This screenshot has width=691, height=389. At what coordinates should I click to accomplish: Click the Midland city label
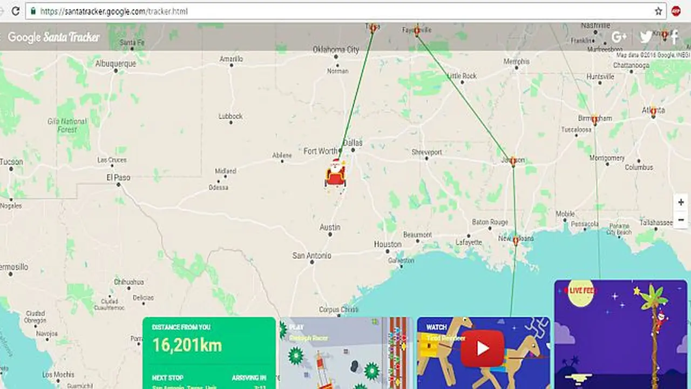[226, 171]
